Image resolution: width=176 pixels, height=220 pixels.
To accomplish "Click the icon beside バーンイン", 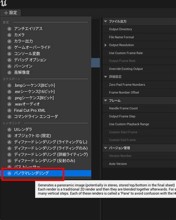I will pos(9,66).
